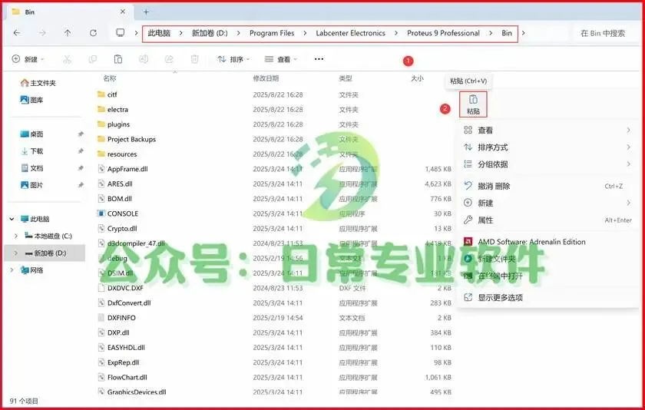Open 下载 in the sidebar
This screenshot has height=410, width=645.
(31, 151)
